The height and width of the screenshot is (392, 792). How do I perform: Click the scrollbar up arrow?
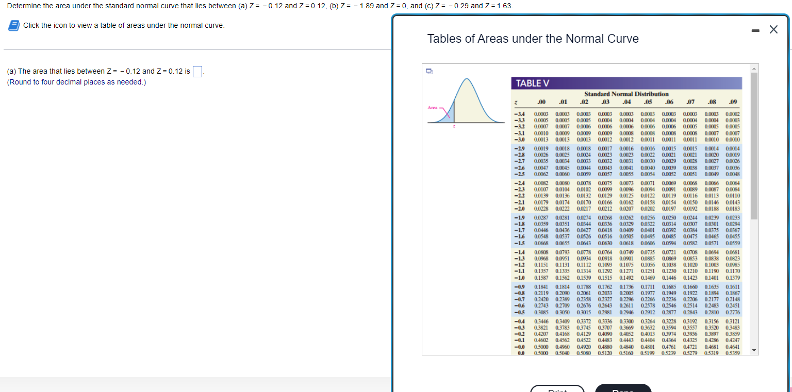[753, 67]
